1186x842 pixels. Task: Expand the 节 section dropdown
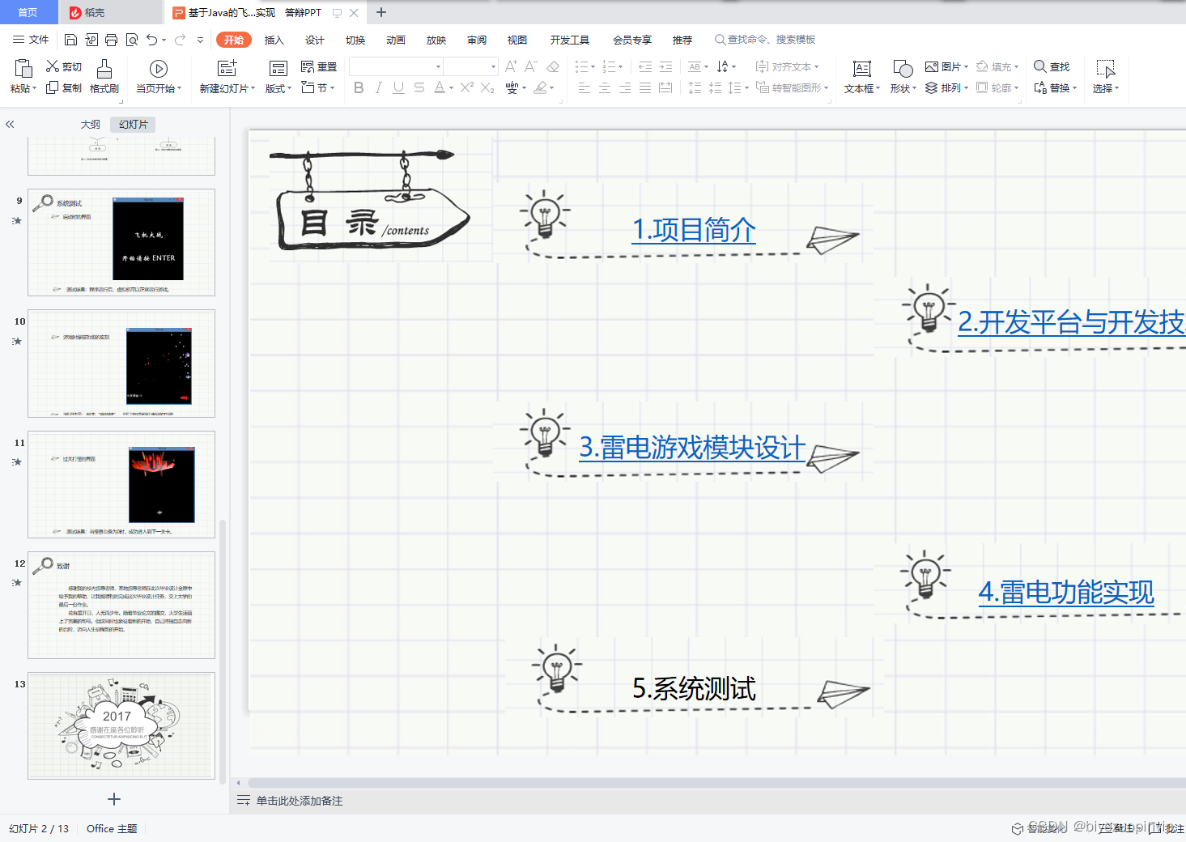click(x=333, y=87)
